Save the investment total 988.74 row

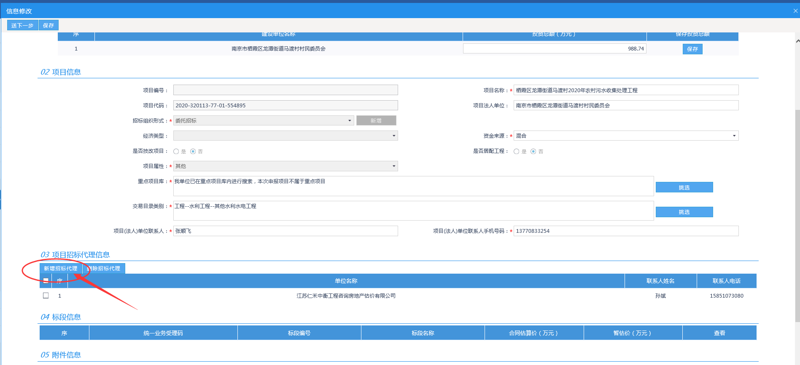[692, 49]
